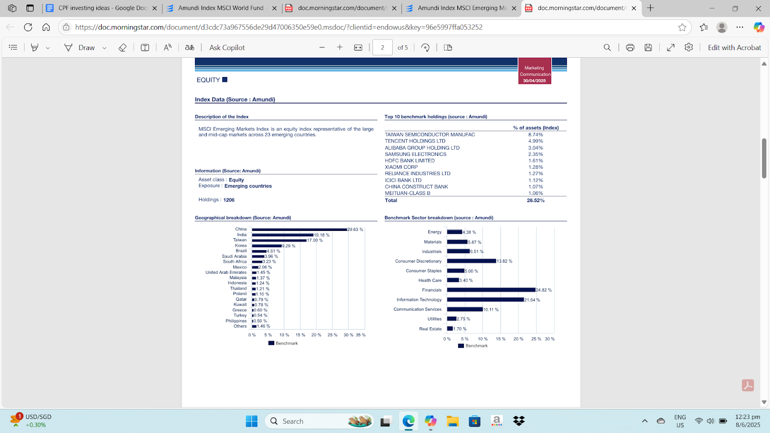View site information lock icon

tap(66, 27)
